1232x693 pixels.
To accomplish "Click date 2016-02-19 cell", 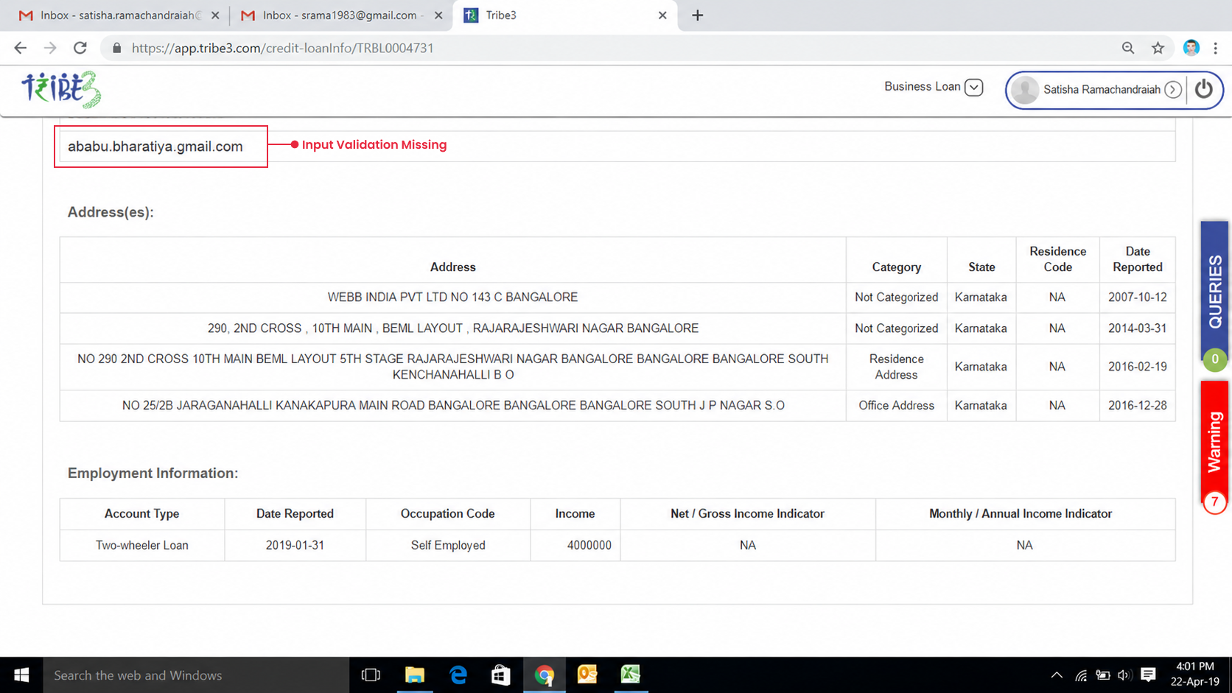I will tap(1137, 367).
